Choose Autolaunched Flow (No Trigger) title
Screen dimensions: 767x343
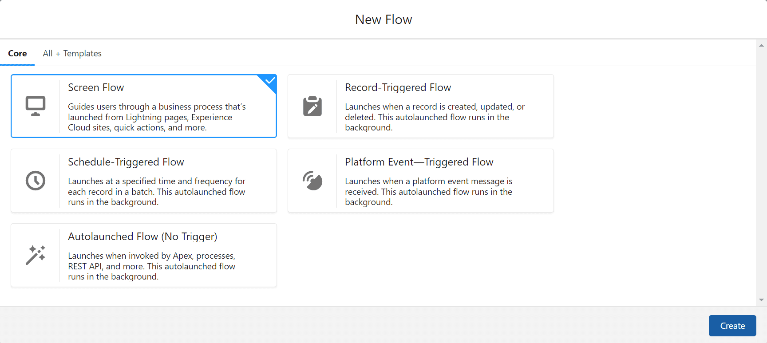click(142, 237)
